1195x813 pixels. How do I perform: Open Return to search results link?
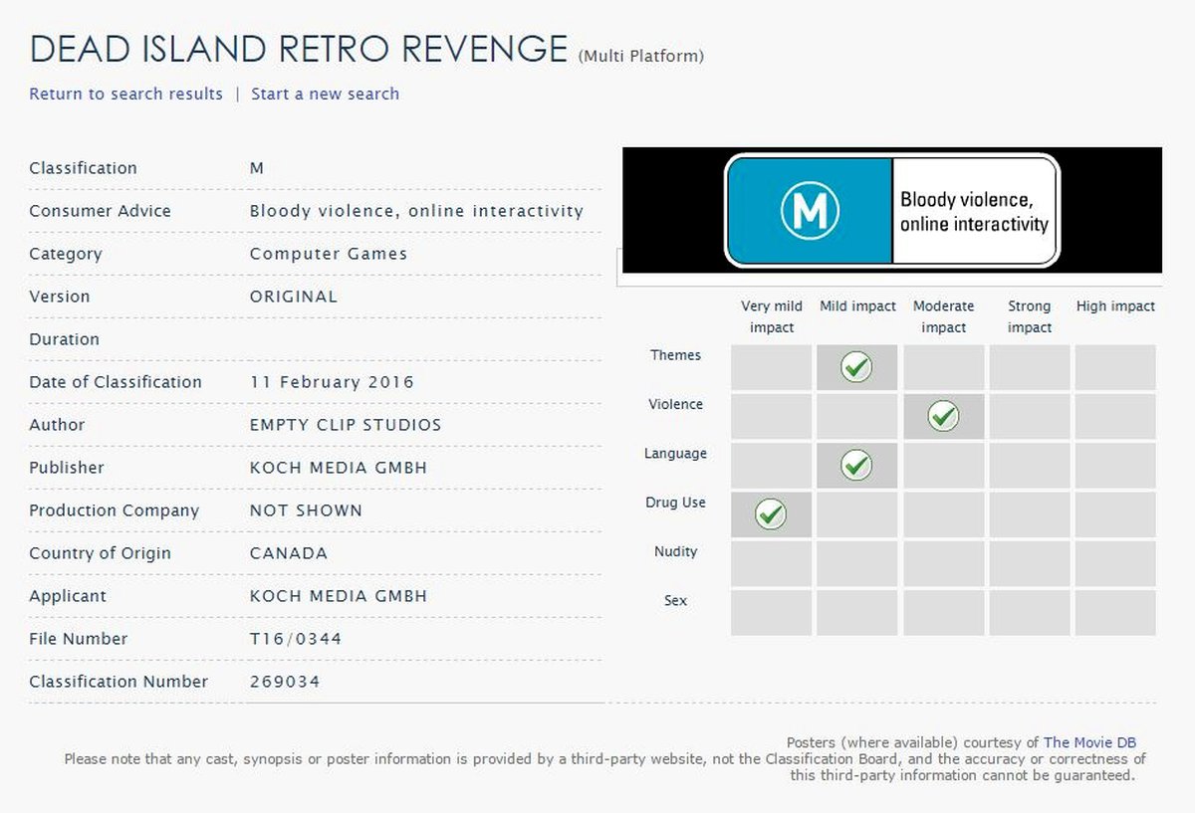click(125, 94)
